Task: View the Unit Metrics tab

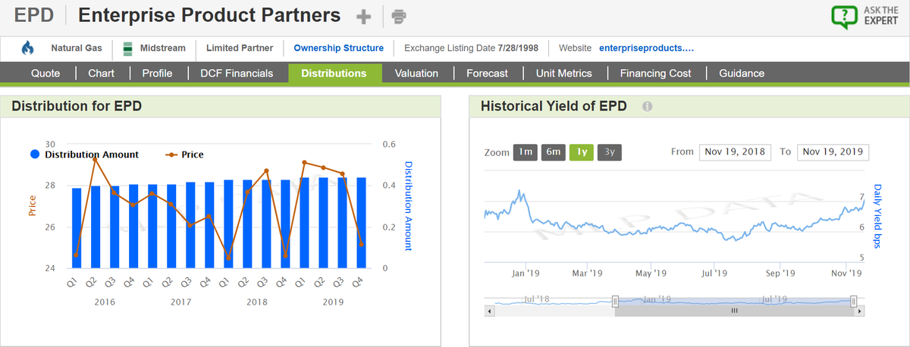Action: tap(563, 73)
